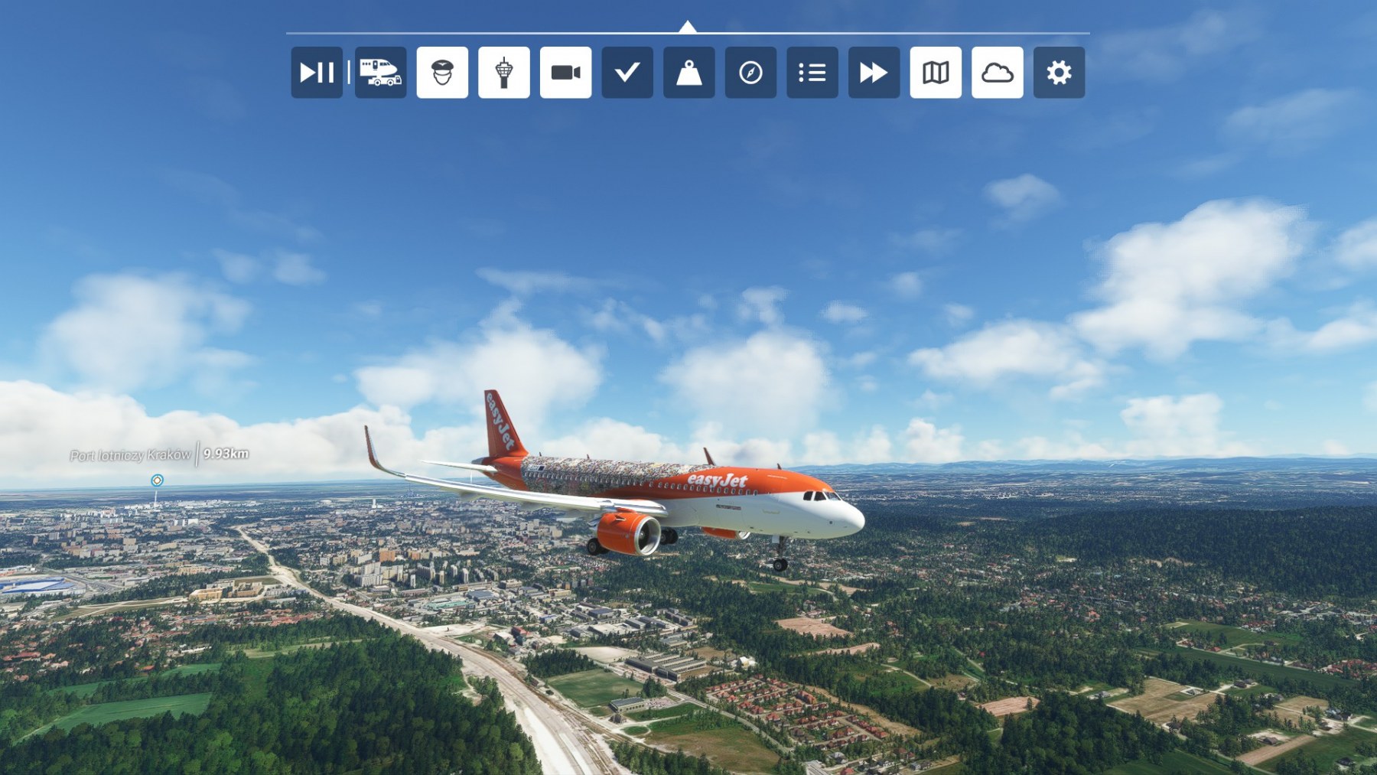Open the VFR map panel
This screenshot has height=775, width=1377.
click(936, 73)
